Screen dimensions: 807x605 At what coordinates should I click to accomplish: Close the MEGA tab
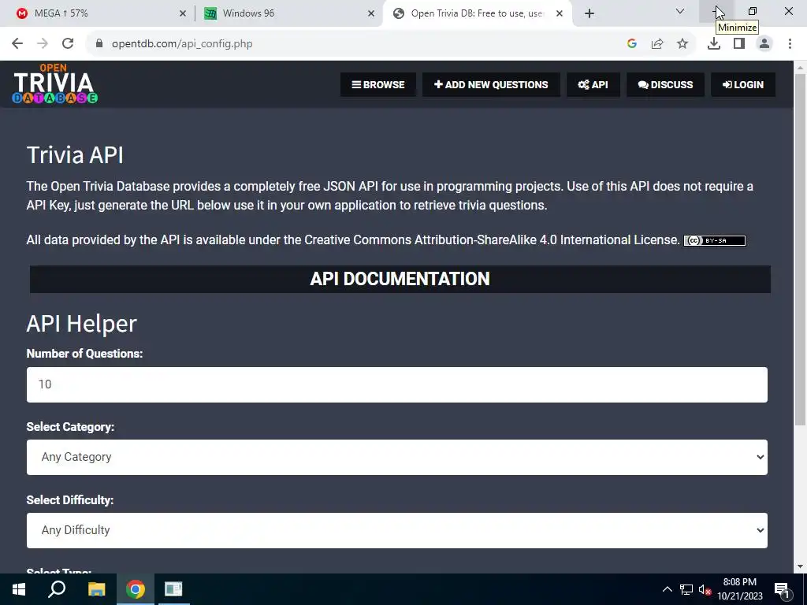click(x=182, y=13)
